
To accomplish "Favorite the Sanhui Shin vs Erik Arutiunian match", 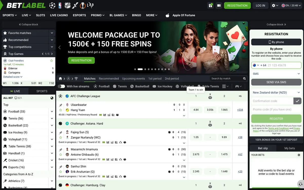I will [x=61, y=172].
